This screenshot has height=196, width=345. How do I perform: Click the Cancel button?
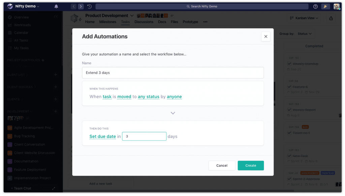pos(222,165)
